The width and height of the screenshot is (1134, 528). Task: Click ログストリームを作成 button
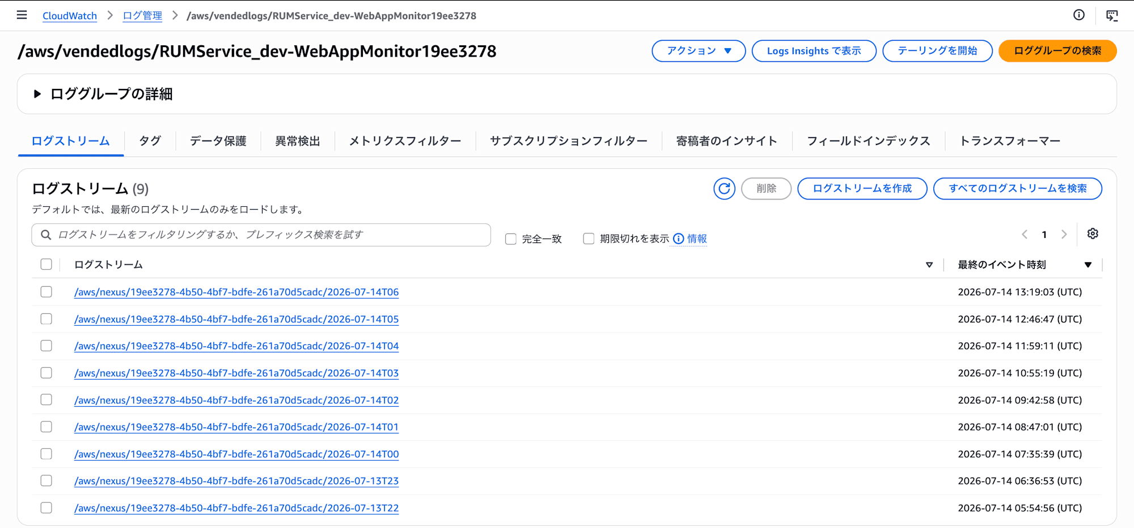pos(862,189)
